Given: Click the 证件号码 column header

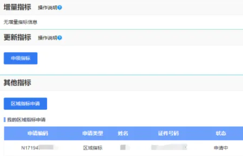Looking at the screenshot, I should click(169, 133).
